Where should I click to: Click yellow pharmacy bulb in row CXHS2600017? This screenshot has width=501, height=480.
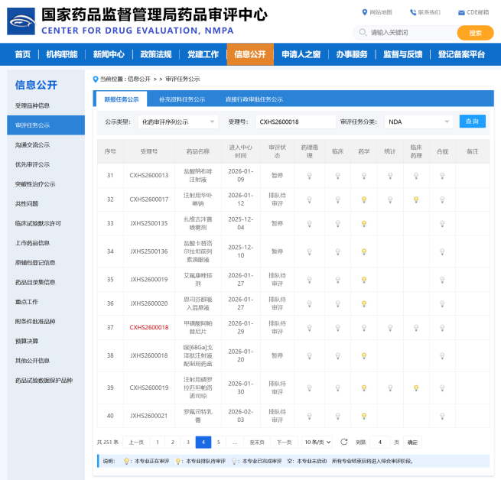point(363,199)
